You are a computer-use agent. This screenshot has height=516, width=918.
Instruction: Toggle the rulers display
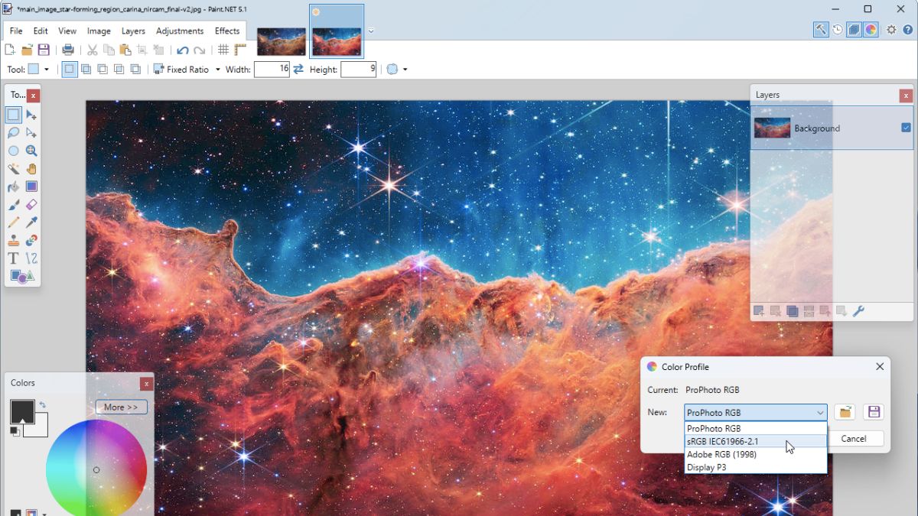[x=240, y=50]
